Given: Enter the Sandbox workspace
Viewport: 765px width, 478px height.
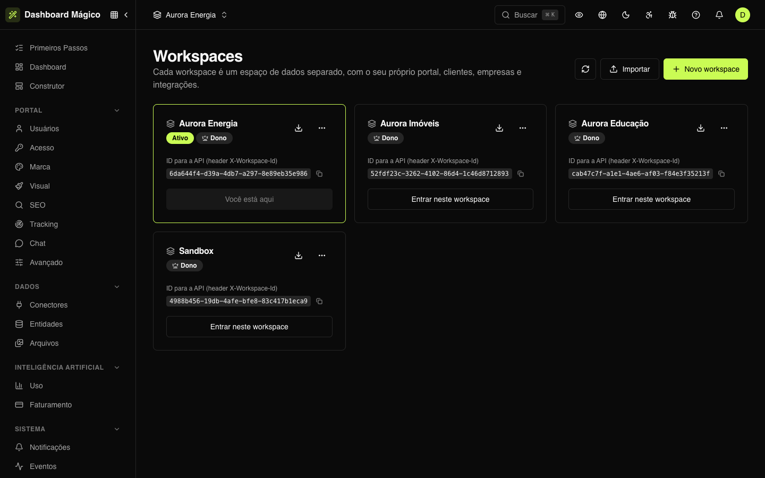Looking at the screenshot, I should coord(249,327).
